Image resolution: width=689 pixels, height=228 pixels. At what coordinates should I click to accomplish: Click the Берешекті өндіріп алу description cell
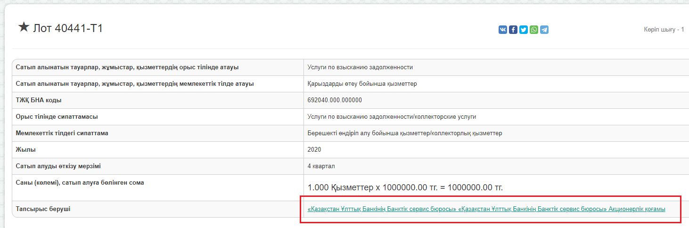click(404, 133)
